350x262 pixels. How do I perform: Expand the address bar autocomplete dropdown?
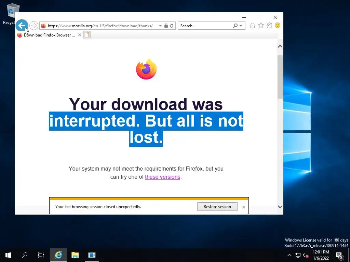pyautogui.click(x=160, y=26)
